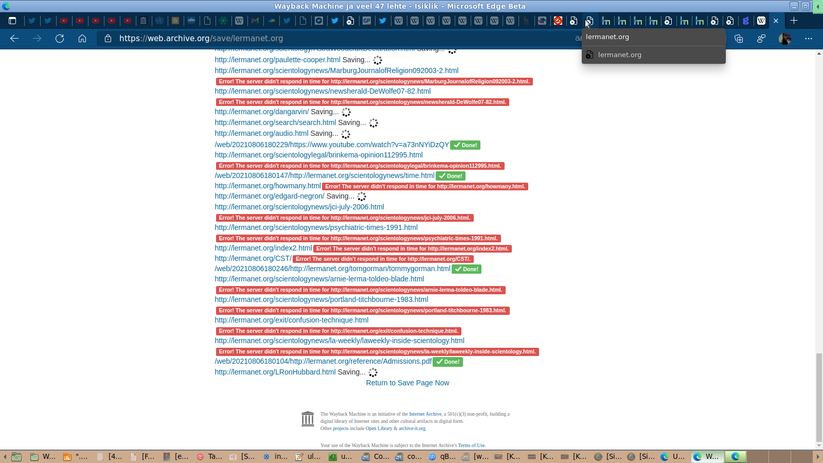The image size is (823, 463).
Task: Reload the current page
Action: tap(60, 39)
